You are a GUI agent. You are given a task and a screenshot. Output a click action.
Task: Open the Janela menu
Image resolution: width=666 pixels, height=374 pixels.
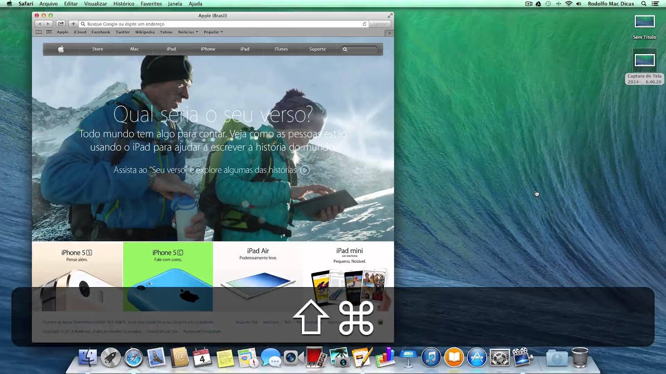click(175, 4)
